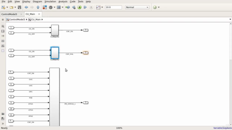The image size is (232, 130).
Task: Open the Display menu
Action: [x=26, y=1]
